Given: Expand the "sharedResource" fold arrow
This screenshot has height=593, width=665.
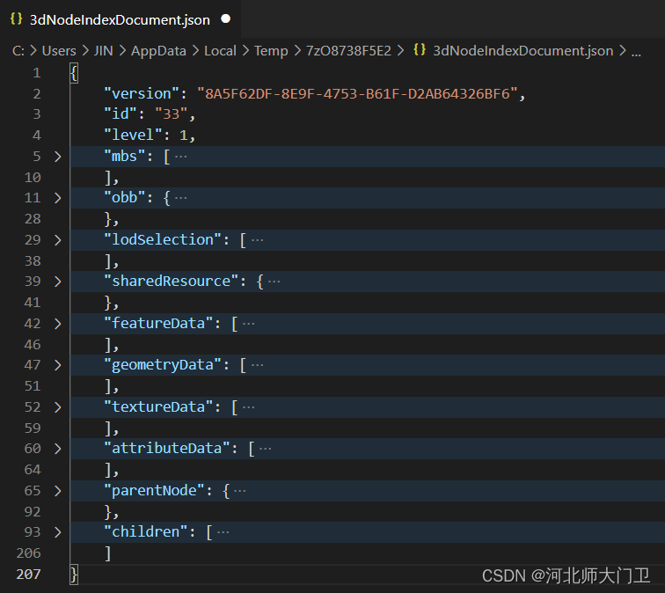Looking at the screenshot, I should tap(57, 282).
